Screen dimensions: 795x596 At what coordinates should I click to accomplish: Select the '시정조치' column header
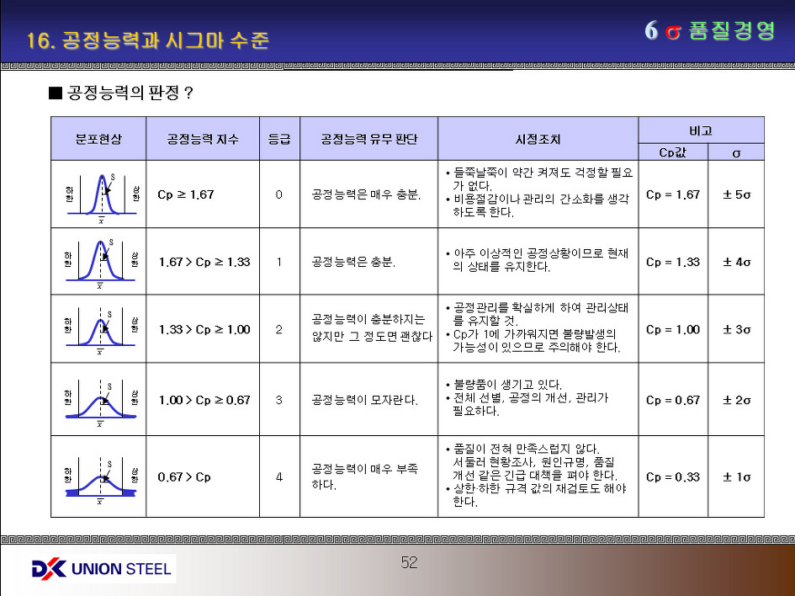(x=538, y=139)
